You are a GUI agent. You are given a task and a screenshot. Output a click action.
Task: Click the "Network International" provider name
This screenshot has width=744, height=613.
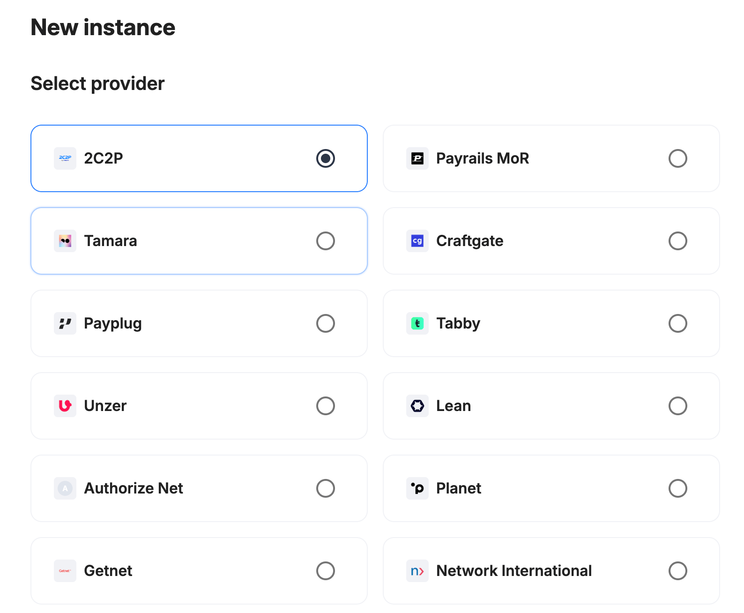tap(514, 571)
